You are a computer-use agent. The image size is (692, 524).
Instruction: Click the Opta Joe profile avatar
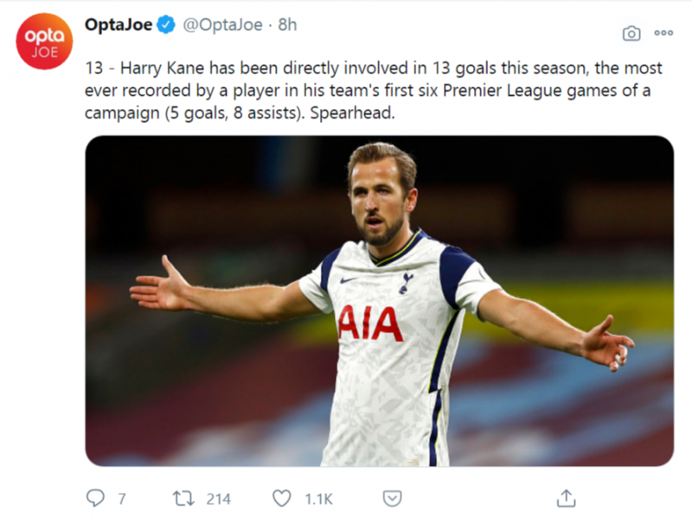[x=43, y=41]
